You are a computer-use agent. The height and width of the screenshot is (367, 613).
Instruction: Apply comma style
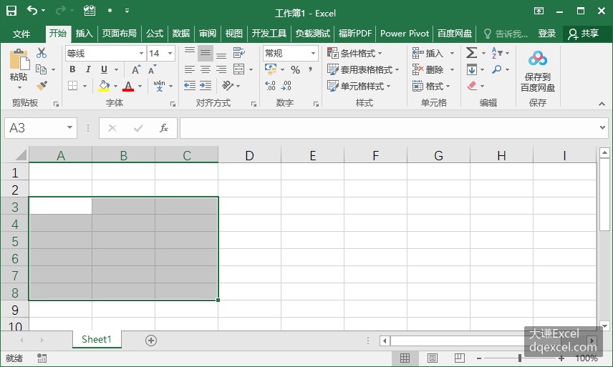310,69
